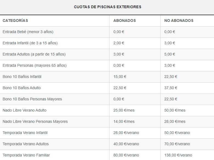Click the ABONADOS column header
Screen dimensions: 214x160
point(125,21)
